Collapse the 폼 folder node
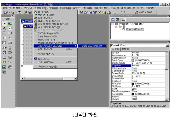 (116, 27)
